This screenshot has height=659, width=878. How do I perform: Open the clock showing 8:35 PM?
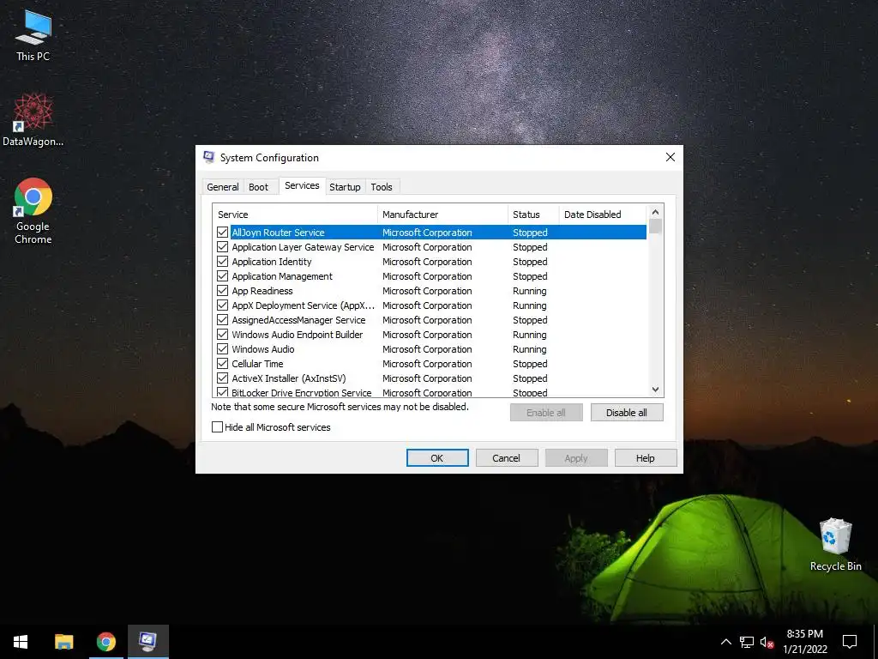(804, 634)
